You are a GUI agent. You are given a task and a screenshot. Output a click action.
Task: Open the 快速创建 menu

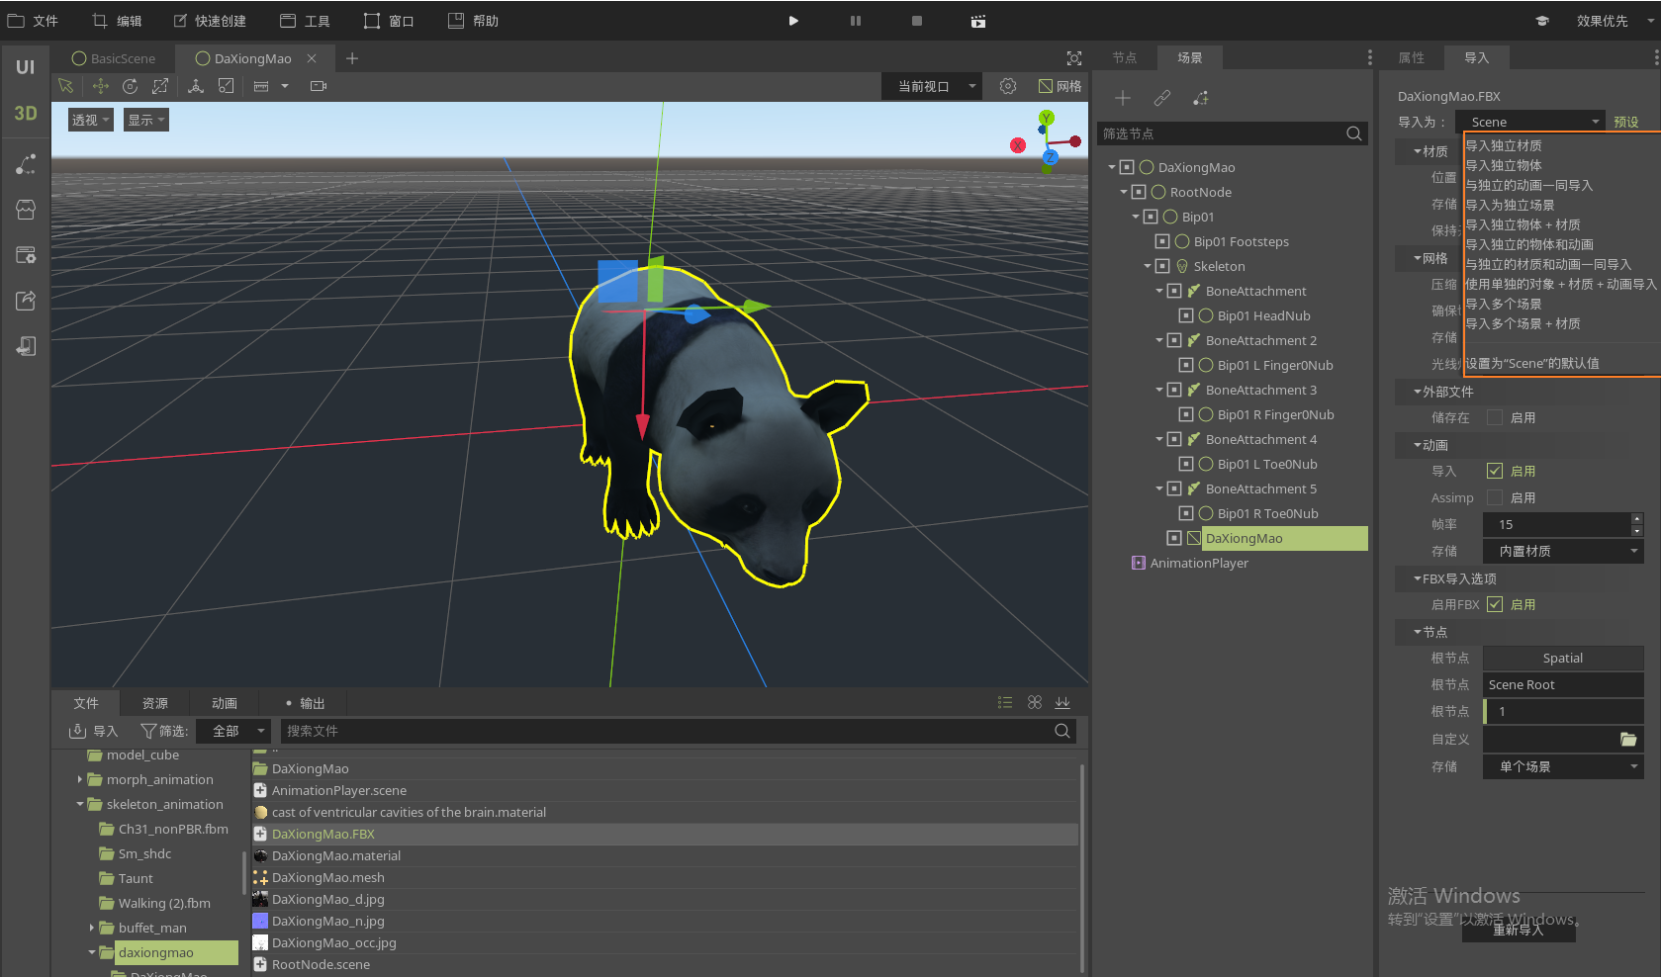click(x=210, y=21)
